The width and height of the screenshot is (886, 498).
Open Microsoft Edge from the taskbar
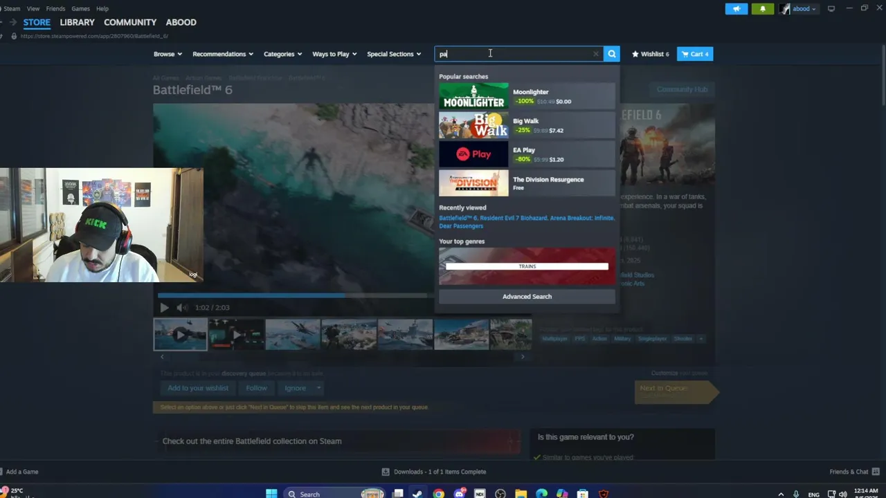point(541,494)
